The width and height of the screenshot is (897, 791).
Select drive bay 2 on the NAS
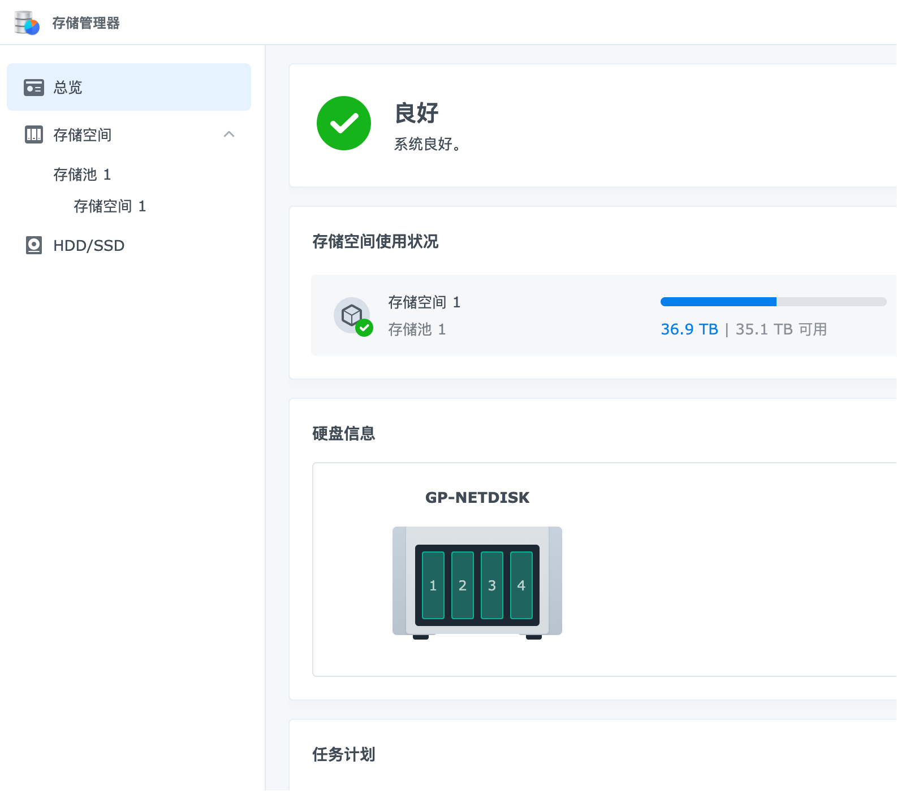(463, 585)
